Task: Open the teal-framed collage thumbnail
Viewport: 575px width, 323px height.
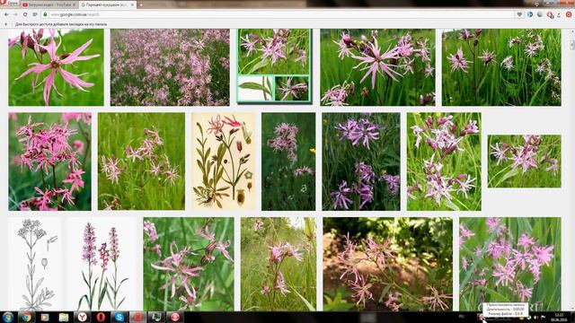Action: 274,65
